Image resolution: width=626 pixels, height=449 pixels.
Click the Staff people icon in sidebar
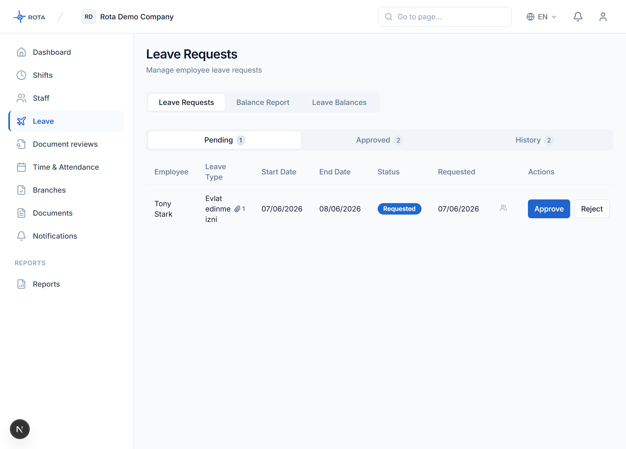[x=21, y=98]
